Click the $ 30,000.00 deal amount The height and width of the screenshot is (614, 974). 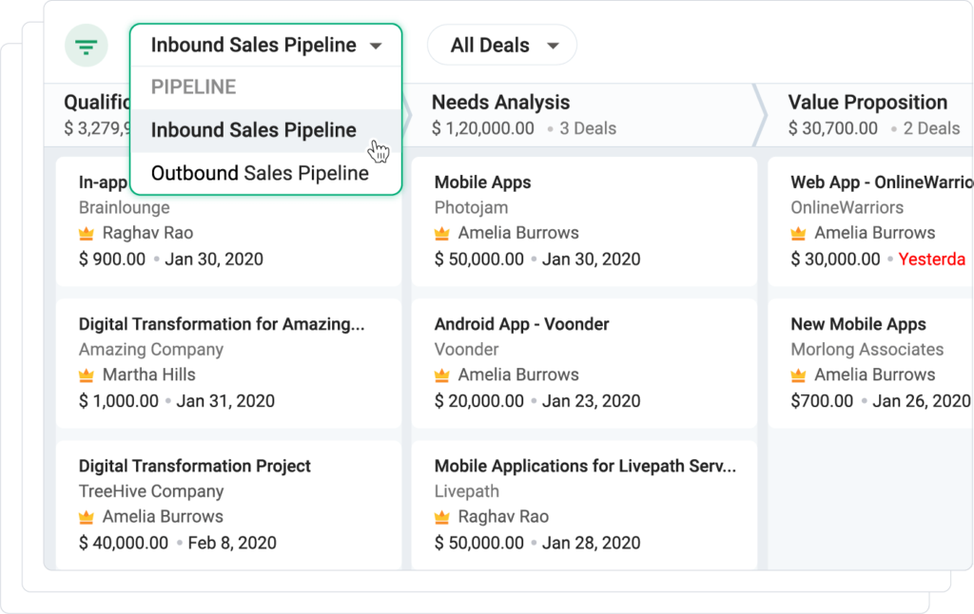[835, 259]
